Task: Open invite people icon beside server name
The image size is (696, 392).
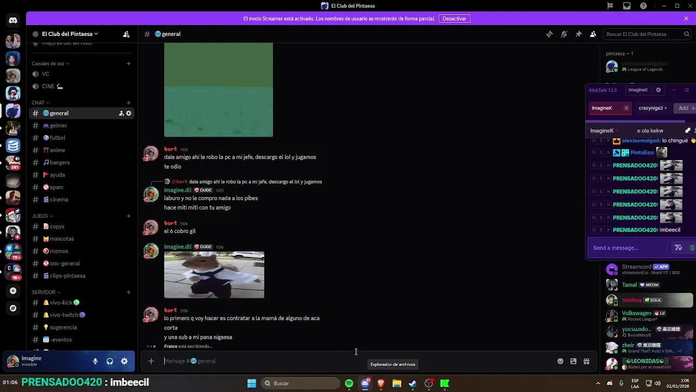Action: tap(126, 34)
